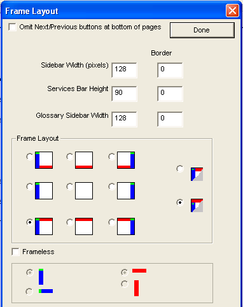Screen dimensions: 243x307
Task: Choose horizontal blue bar frameless radio option
Action: (x=29, y=291)
